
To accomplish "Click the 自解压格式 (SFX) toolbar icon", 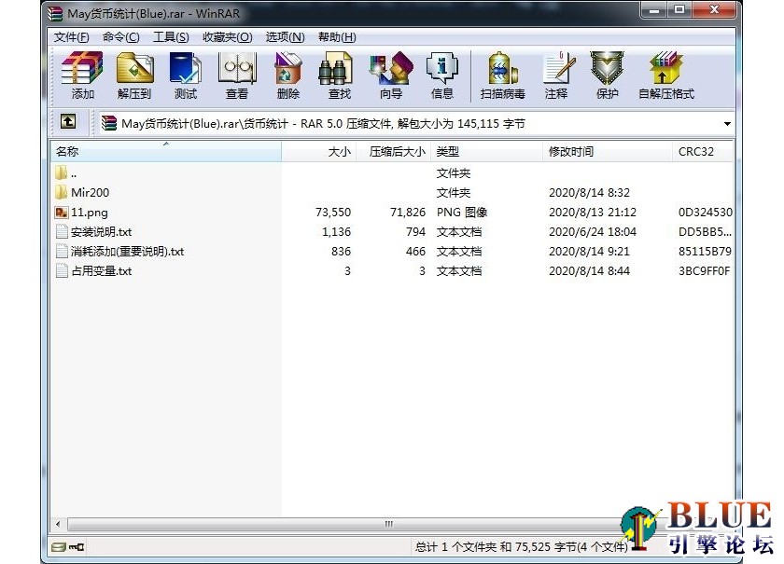I will coord(665,76).
